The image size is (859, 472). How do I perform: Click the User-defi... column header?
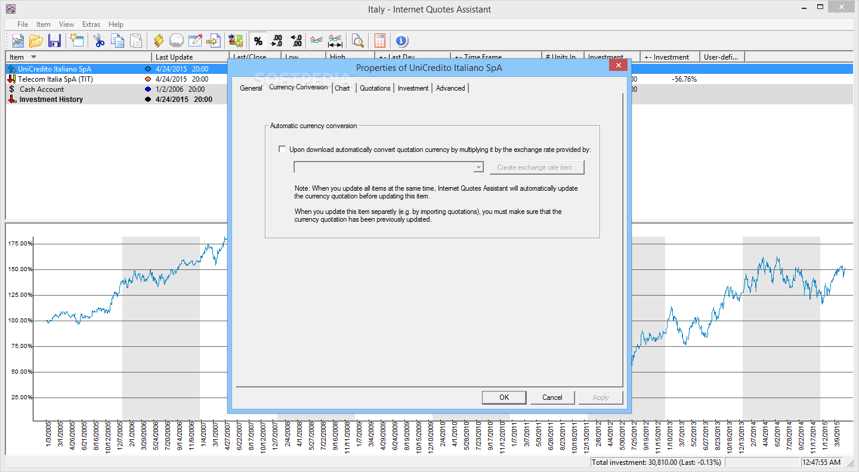click(722, 57)
